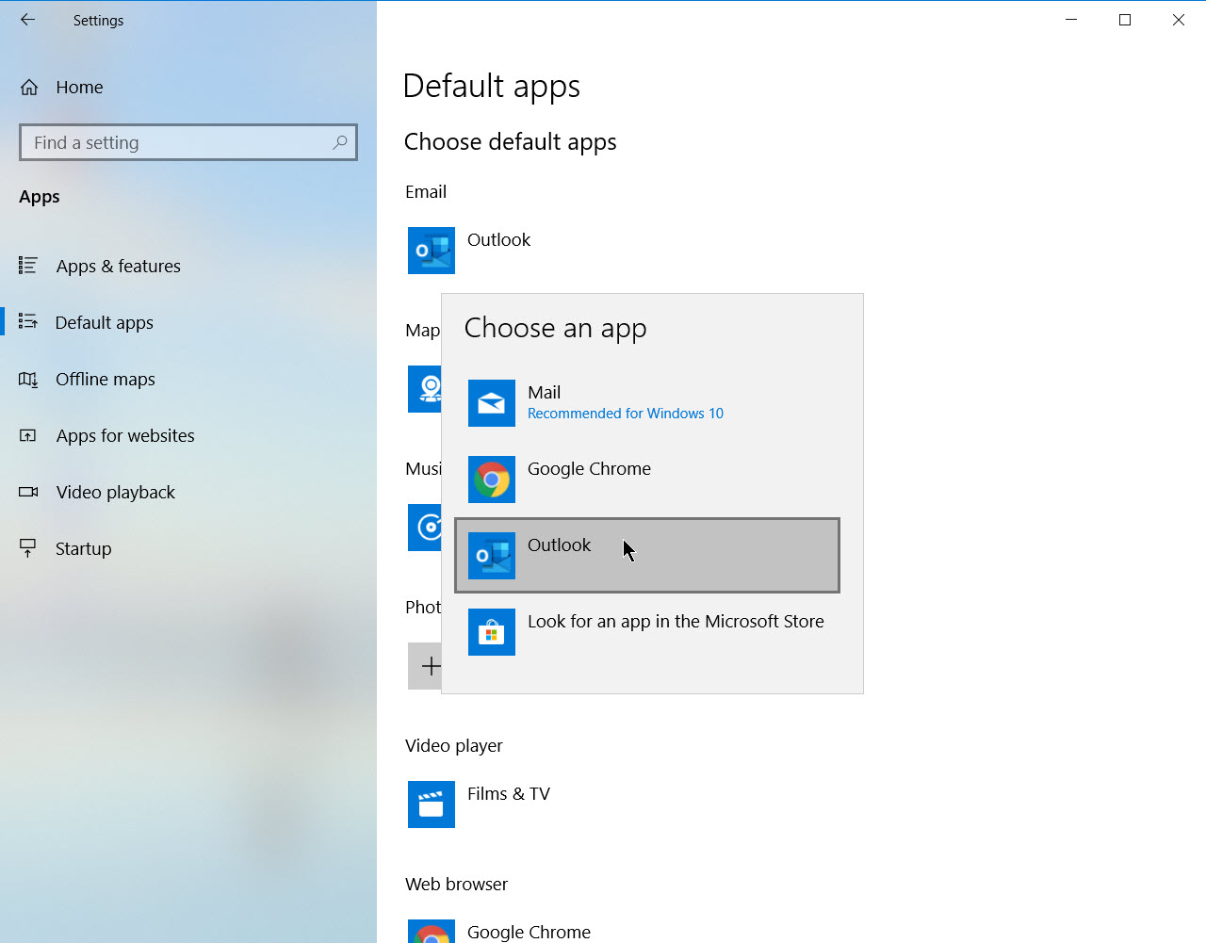1206x943 pixels.
Task: Open Apps for websites section
Action: [x=124, y=436]
